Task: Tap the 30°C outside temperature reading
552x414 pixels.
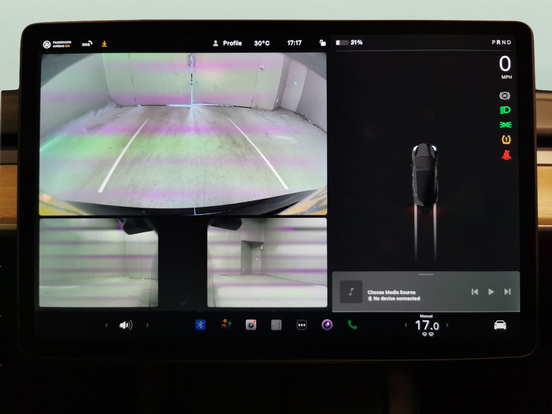Action: [262, 43]
